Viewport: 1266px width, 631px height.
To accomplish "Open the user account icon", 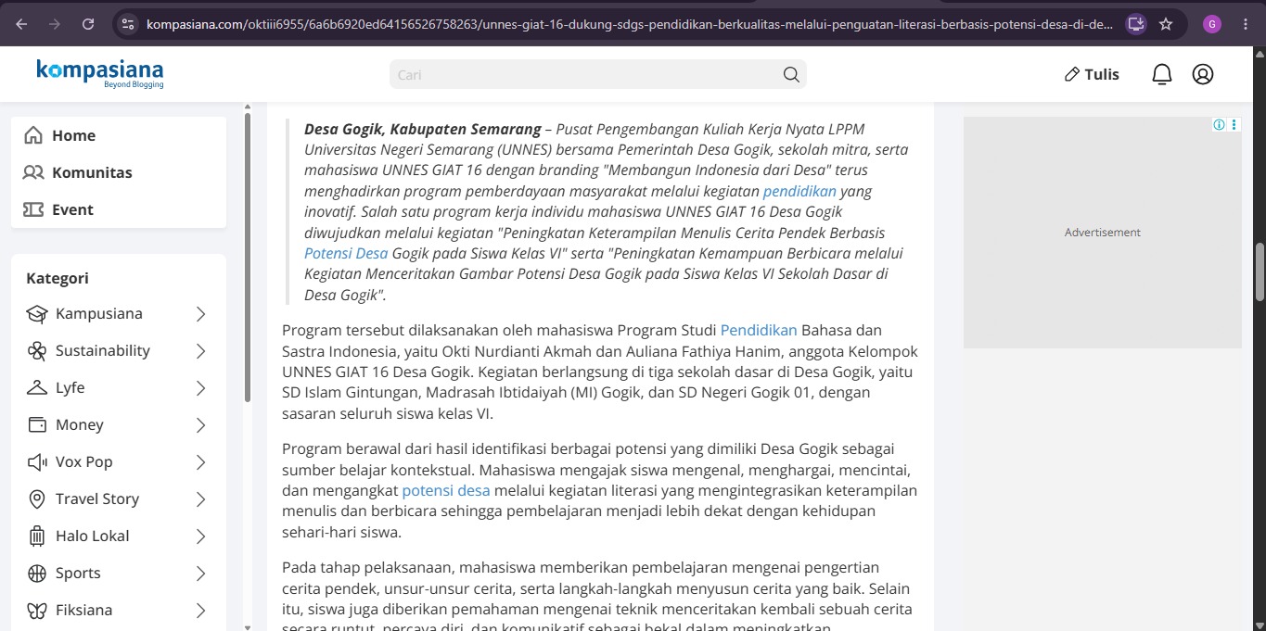I will pos(1203,74).
